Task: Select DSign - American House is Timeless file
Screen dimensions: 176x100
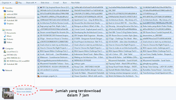Action: click(54, 39)
